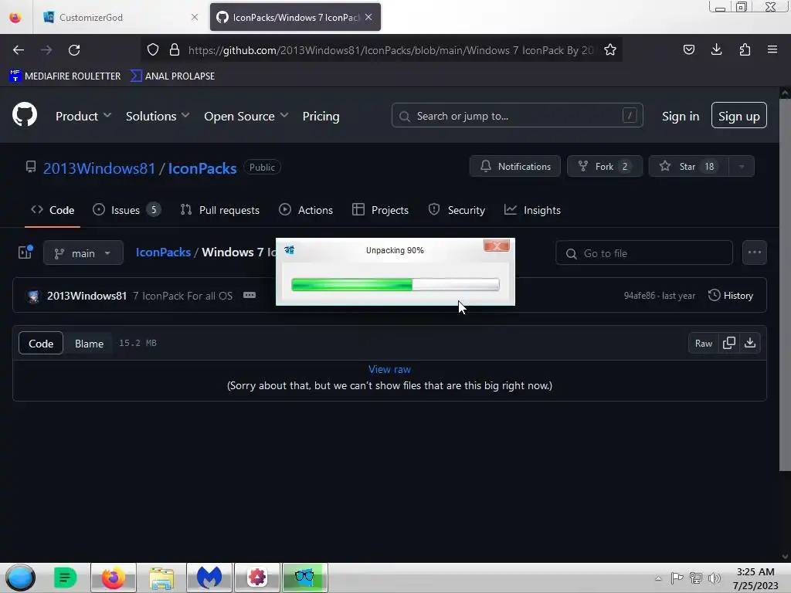
Task: Close the IconPacks GitHub tab
Action: (x=368, y=17)
